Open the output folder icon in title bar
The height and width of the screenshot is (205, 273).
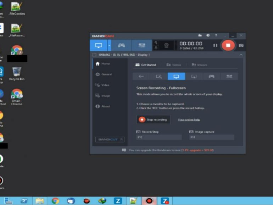pos(200,35)
